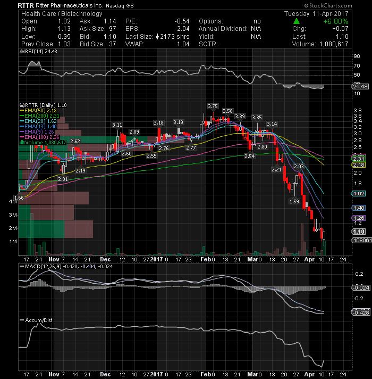Click the +6.80% percent change value

pyautogui.click(x=336, y=21)
